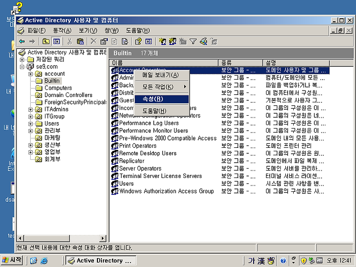The height and width of the screenshot is (267, 356).
Task: Select Domain Controllers in the tree
Action: coord(68,95)
